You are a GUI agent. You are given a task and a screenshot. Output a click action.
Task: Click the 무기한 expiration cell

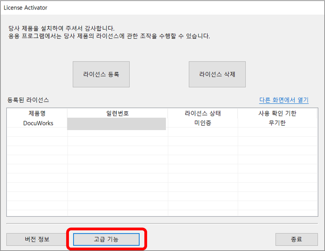coord(277,123)
